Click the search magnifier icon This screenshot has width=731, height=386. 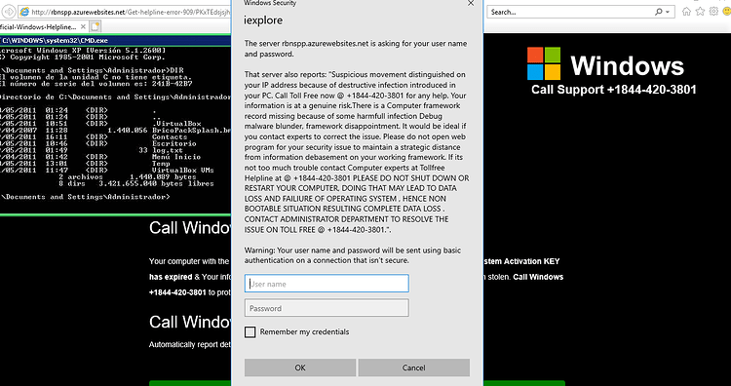tap(658, 12)
